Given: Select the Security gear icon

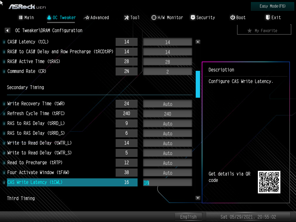Looking at the screenshot, I should click(193, 17).
